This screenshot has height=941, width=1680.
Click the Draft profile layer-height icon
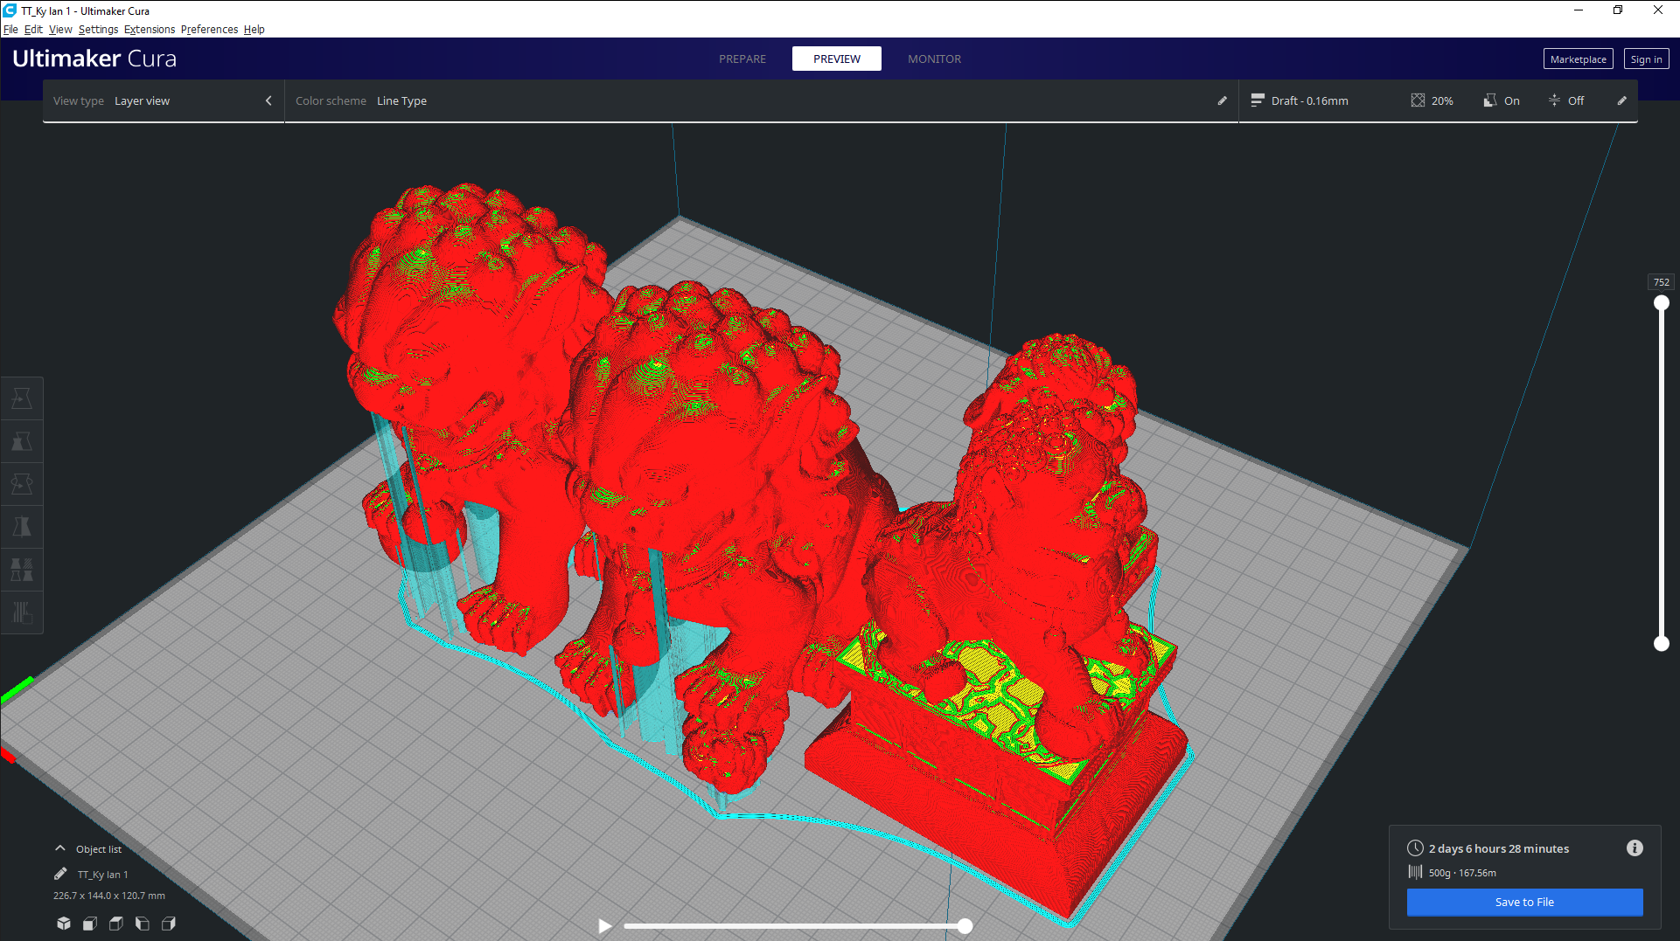[1258, 100]
